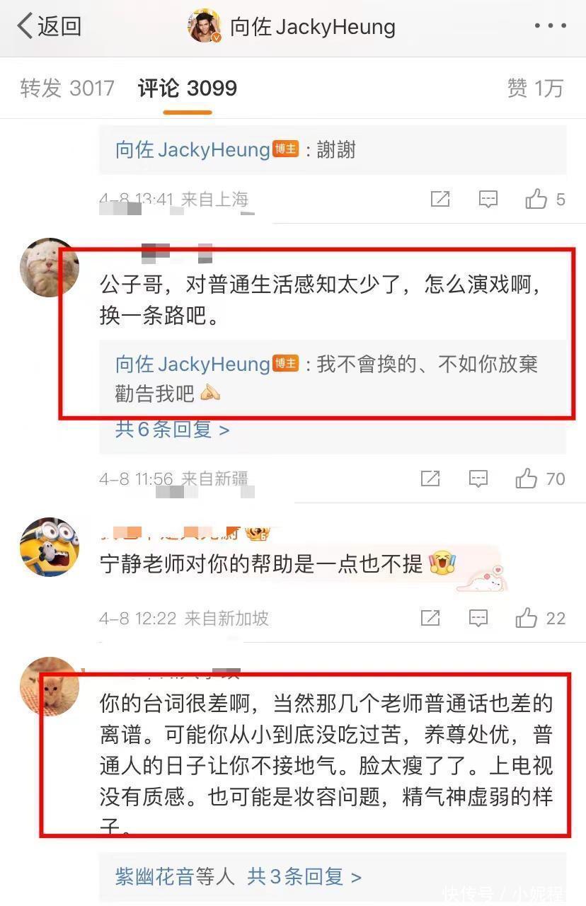Viewport: 586px width, 906px height.
Task: Expand 共6条回复 replies
Action: [172, 429]
